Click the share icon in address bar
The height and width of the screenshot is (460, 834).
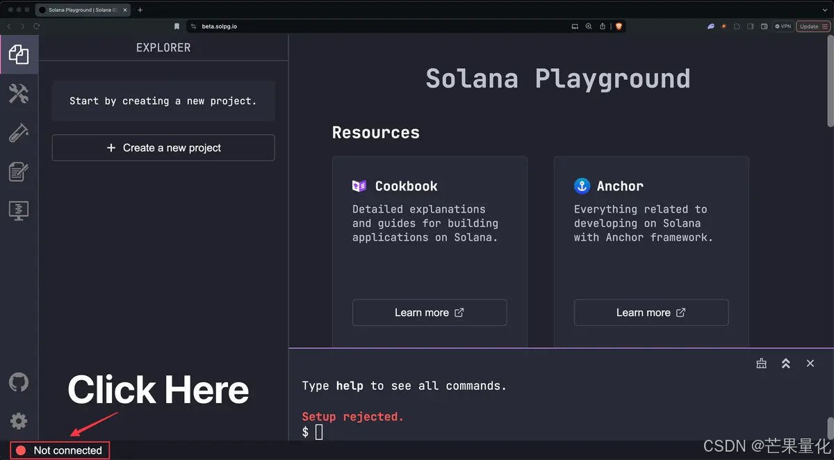(602, 26)
